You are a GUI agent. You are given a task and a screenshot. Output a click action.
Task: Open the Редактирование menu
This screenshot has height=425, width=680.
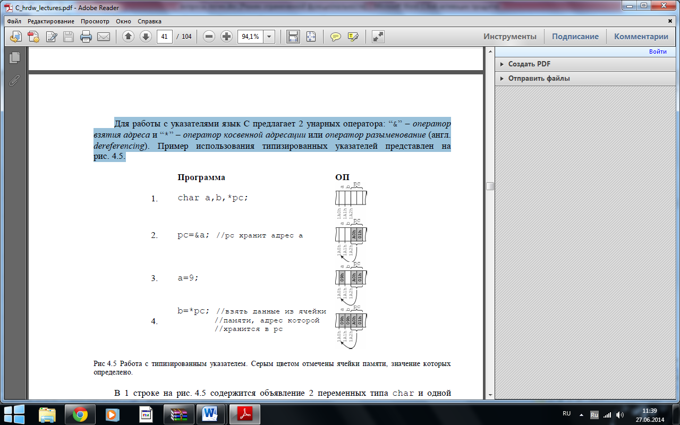point(51,21)
